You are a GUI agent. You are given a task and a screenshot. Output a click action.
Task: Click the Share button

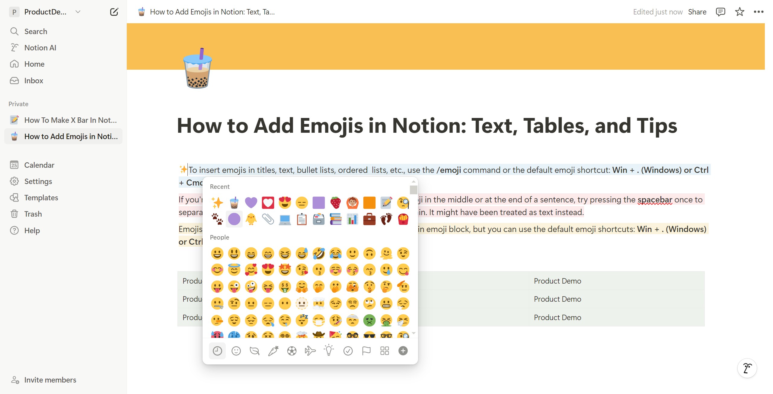coord(697,12)
